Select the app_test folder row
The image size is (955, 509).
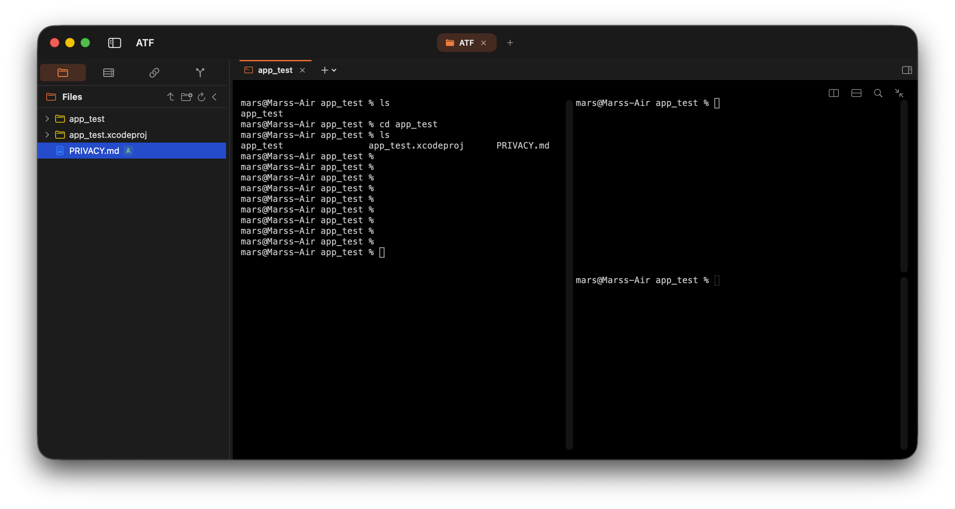(132, 119)
